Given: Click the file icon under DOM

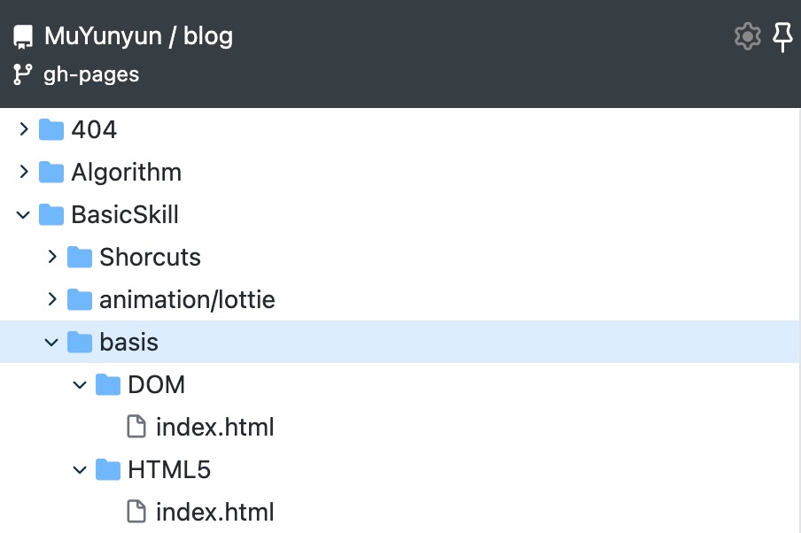Looking at the screenshot, I should (136, 428).
